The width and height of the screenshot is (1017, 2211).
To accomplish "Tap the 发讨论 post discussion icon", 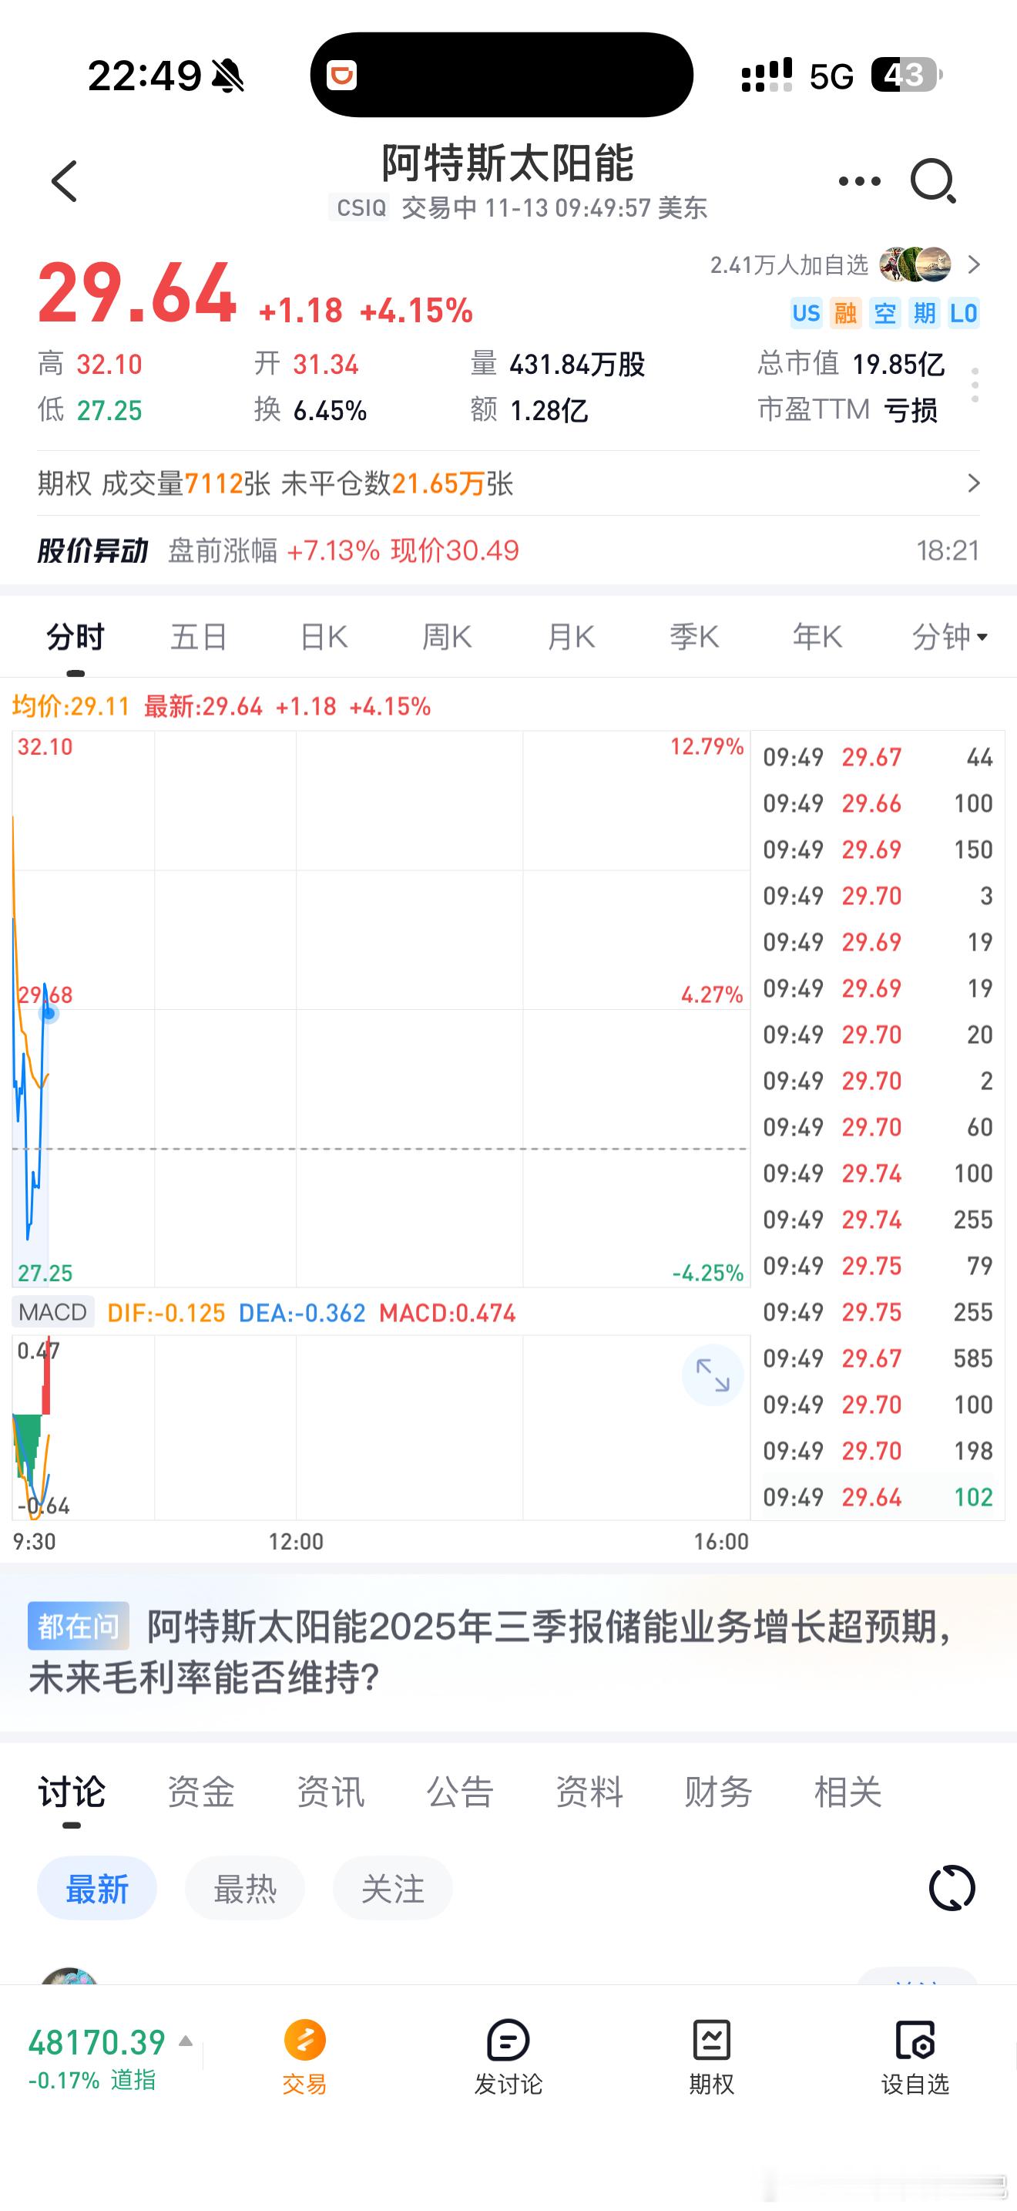I will [508, 2040].
